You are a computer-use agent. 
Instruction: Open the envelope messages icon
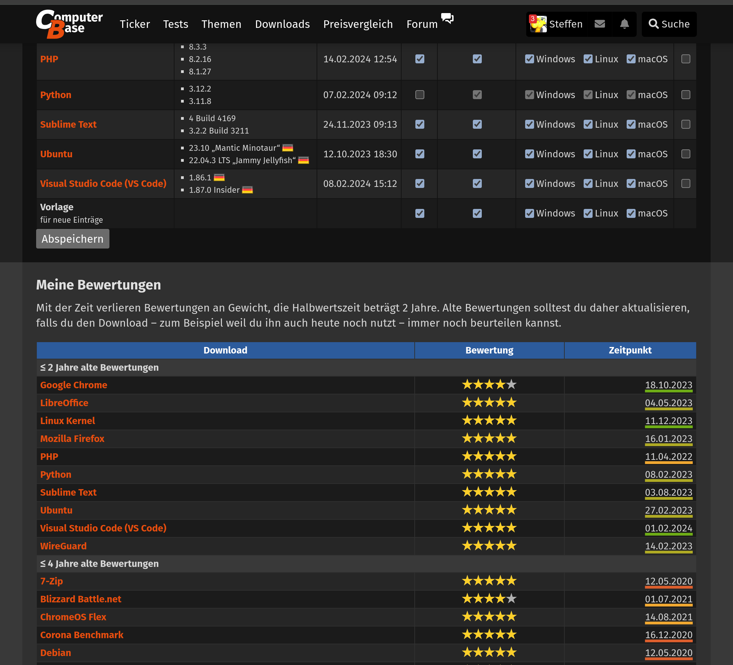(599, 24)
